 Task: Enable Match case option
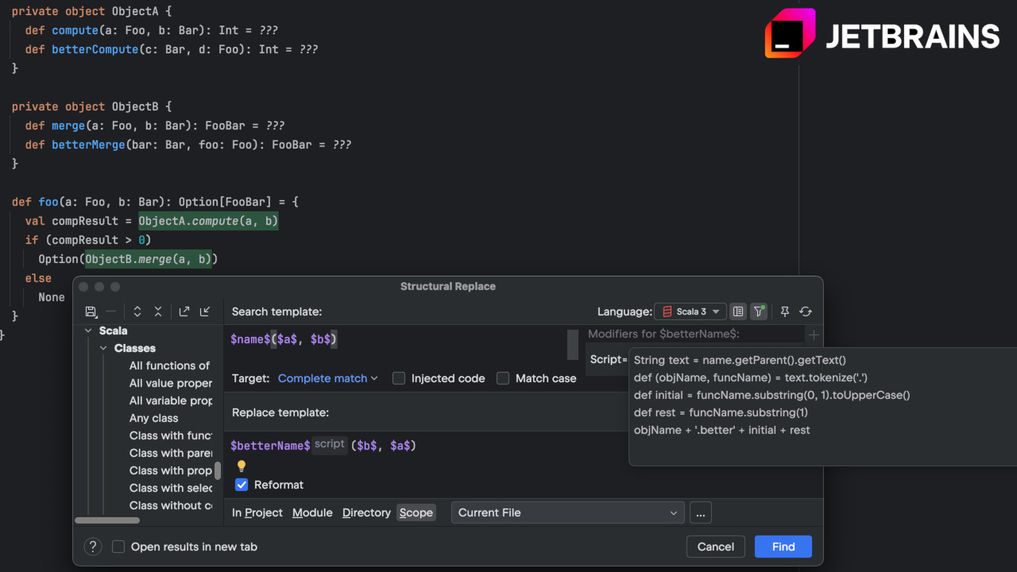pyautogui.click(x=503, y=378)
